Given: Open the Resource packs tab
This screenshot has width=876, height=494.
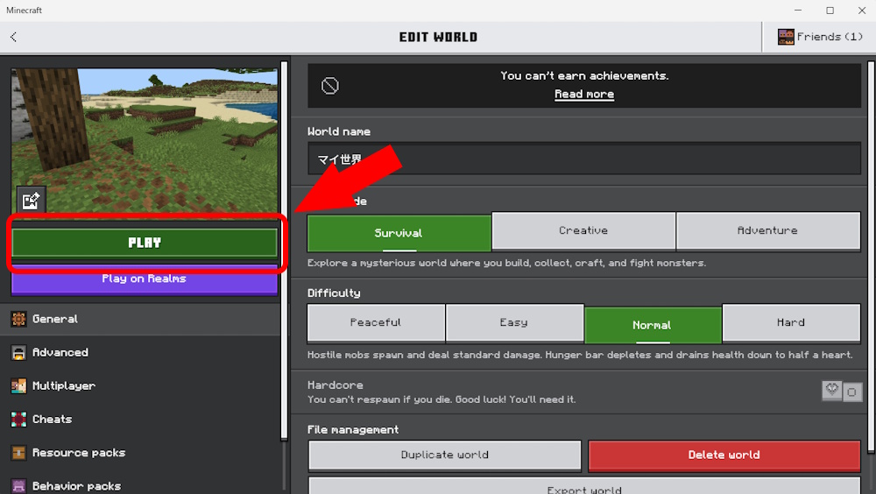Looking at the screenshot, I should point(139,453).
